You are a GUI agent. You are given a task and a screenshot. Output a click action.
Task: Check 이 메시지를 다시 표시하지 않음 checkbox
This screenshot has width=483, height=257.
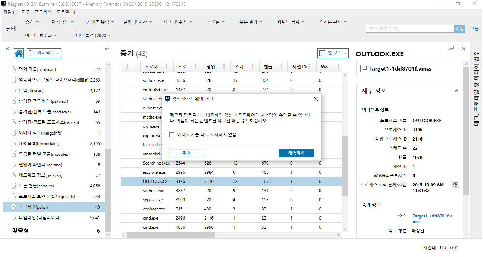[172, 135]
